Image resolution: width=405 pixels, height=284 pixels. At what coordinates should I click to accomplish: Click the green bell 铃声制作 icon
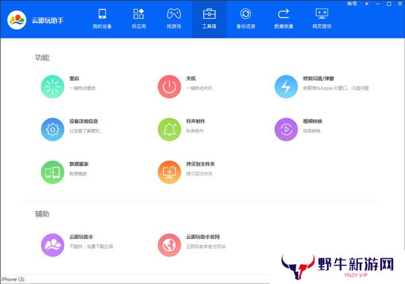point(169,130)
